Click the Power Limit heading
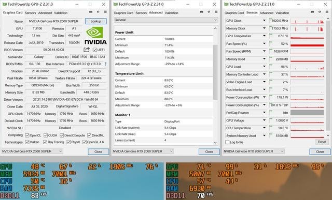332x200 pixels. [124, 32]
